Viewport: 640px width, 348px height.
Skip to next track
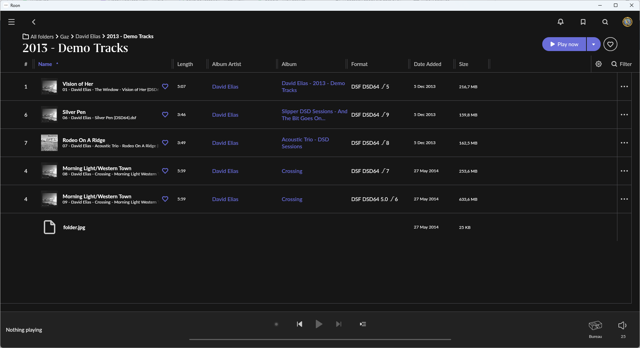point(338,324)
